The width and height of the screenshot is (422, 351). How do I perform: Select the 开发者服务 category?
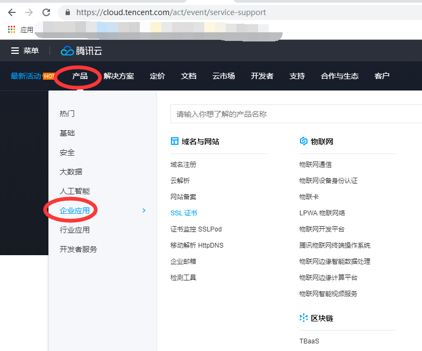coord(78,249)
